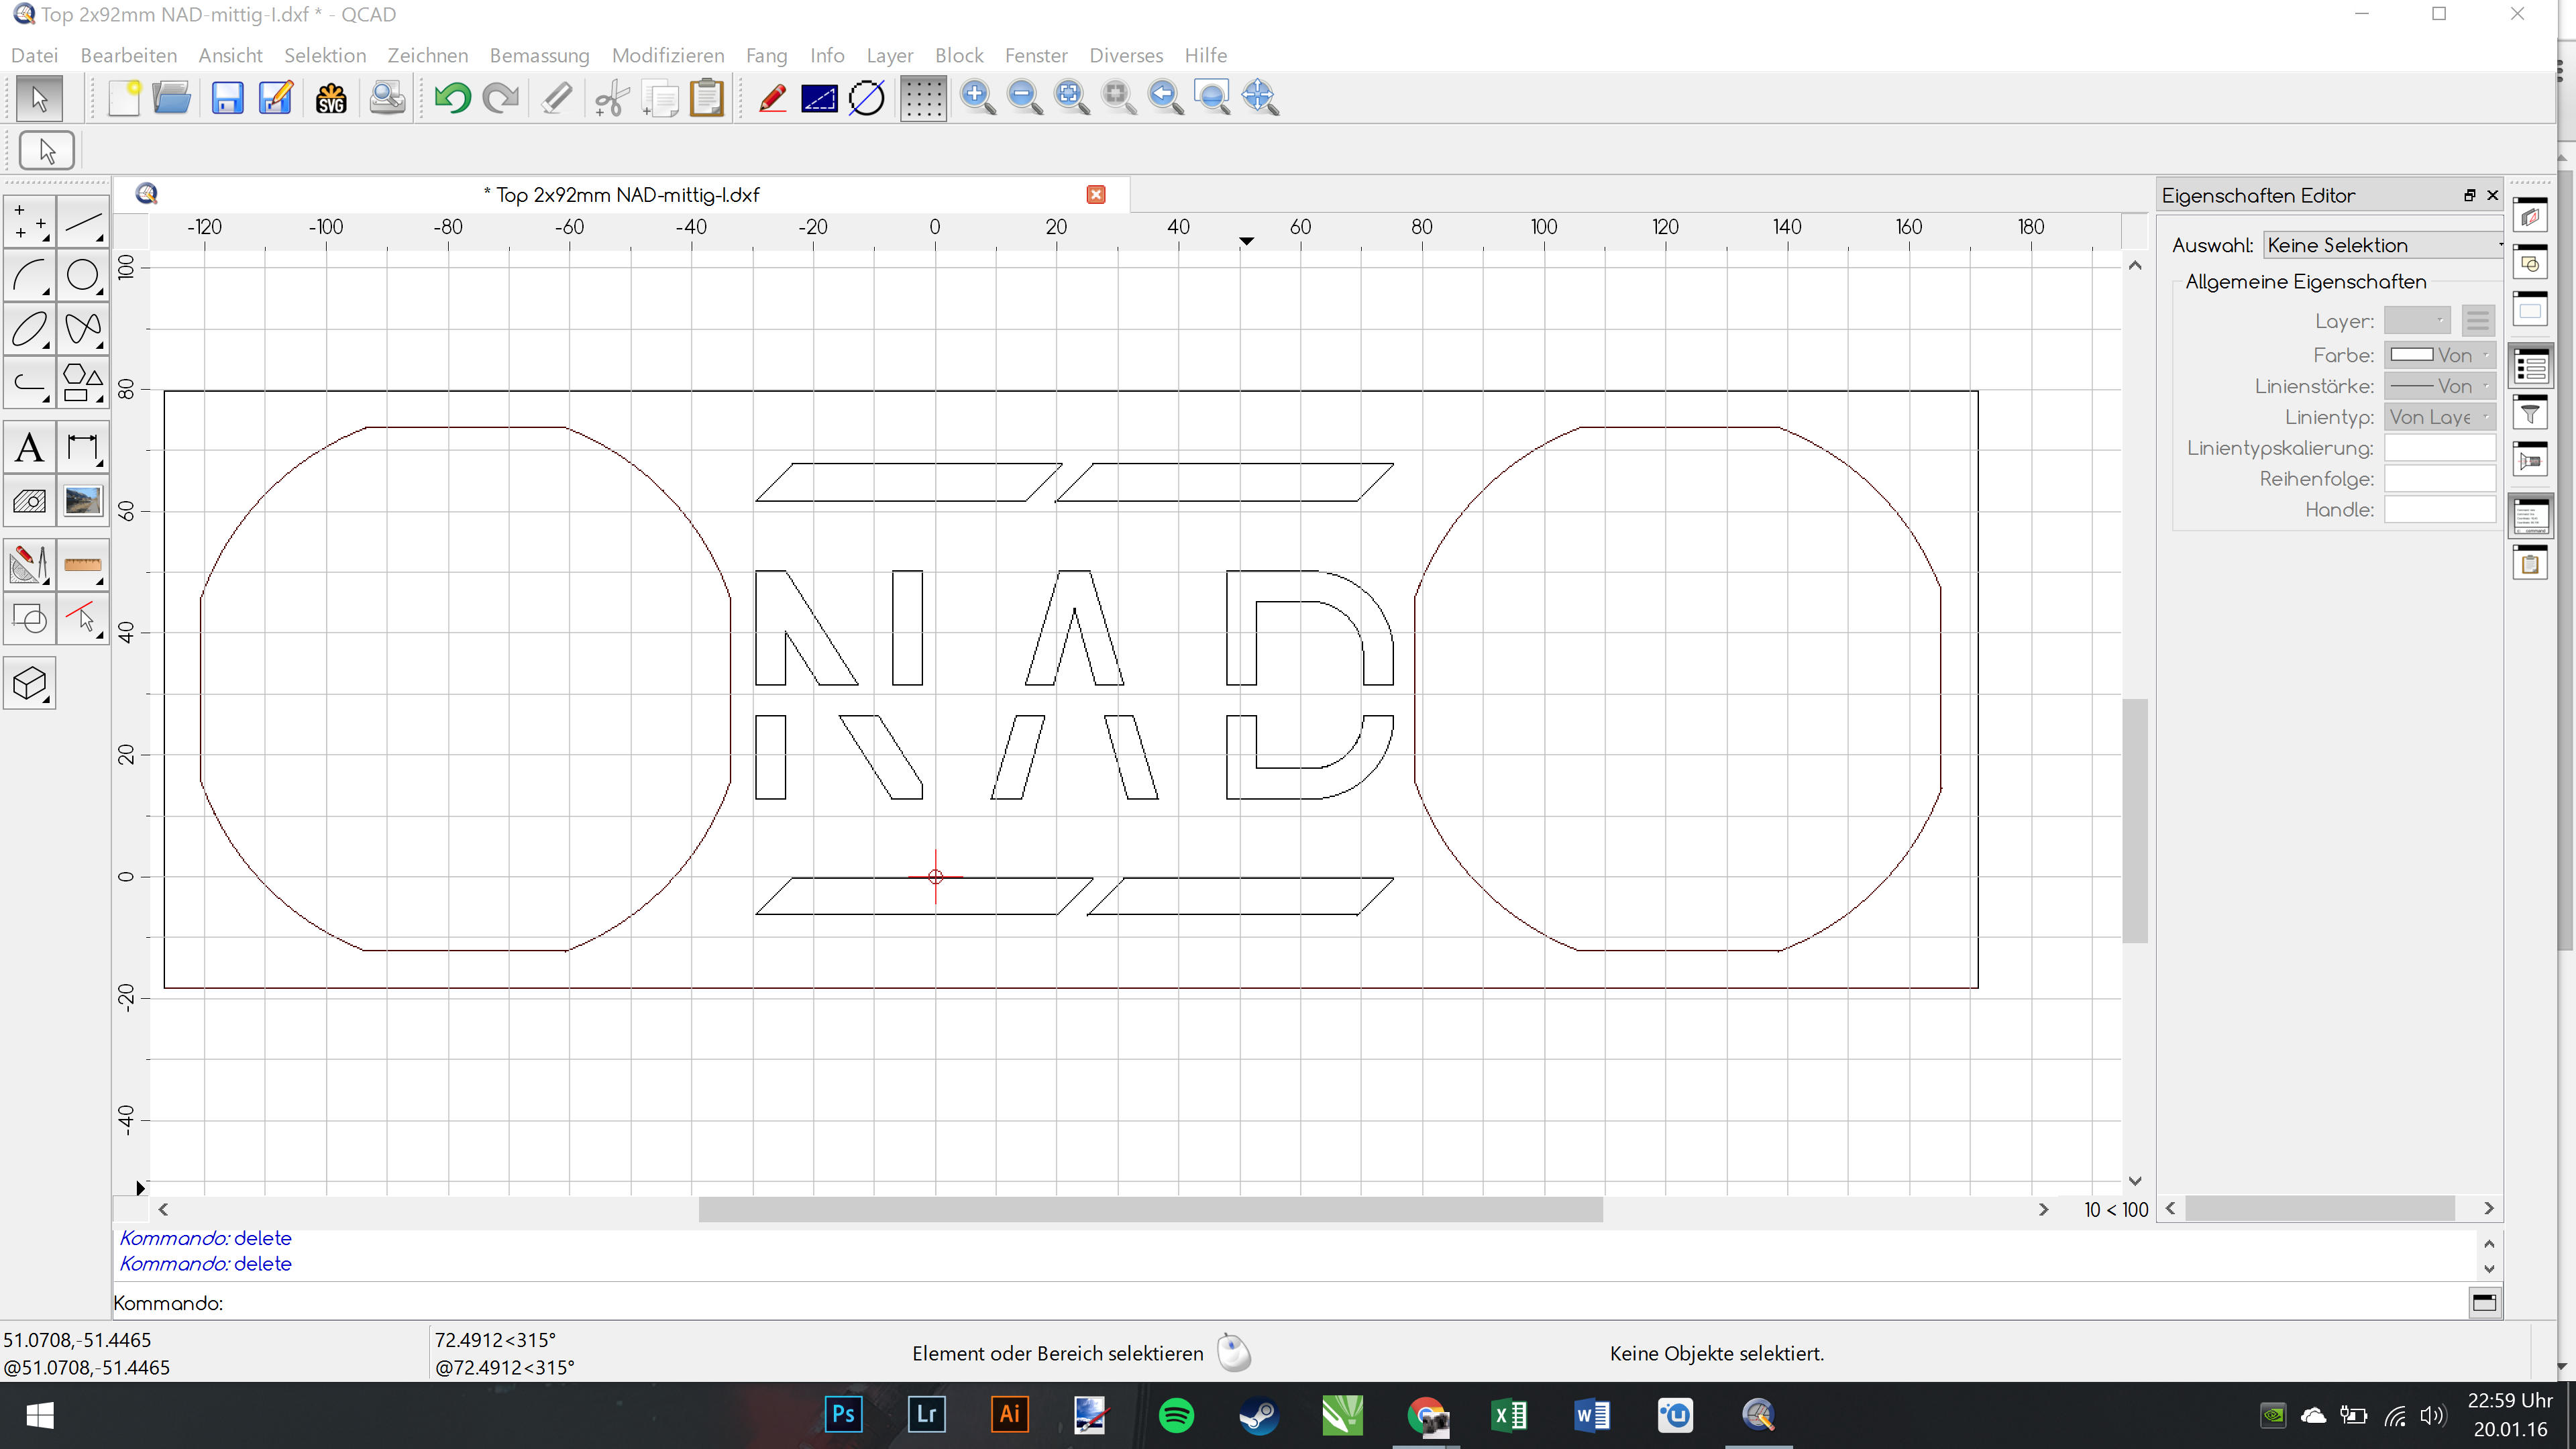Toggle the layer list panel icon
Image resolution: width=2576 pixels, height=1449 pixels.
[2531, 217]
